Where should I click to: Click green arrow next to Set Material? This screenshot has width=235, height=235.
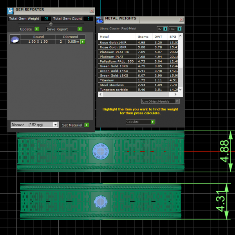pos(87,125)
